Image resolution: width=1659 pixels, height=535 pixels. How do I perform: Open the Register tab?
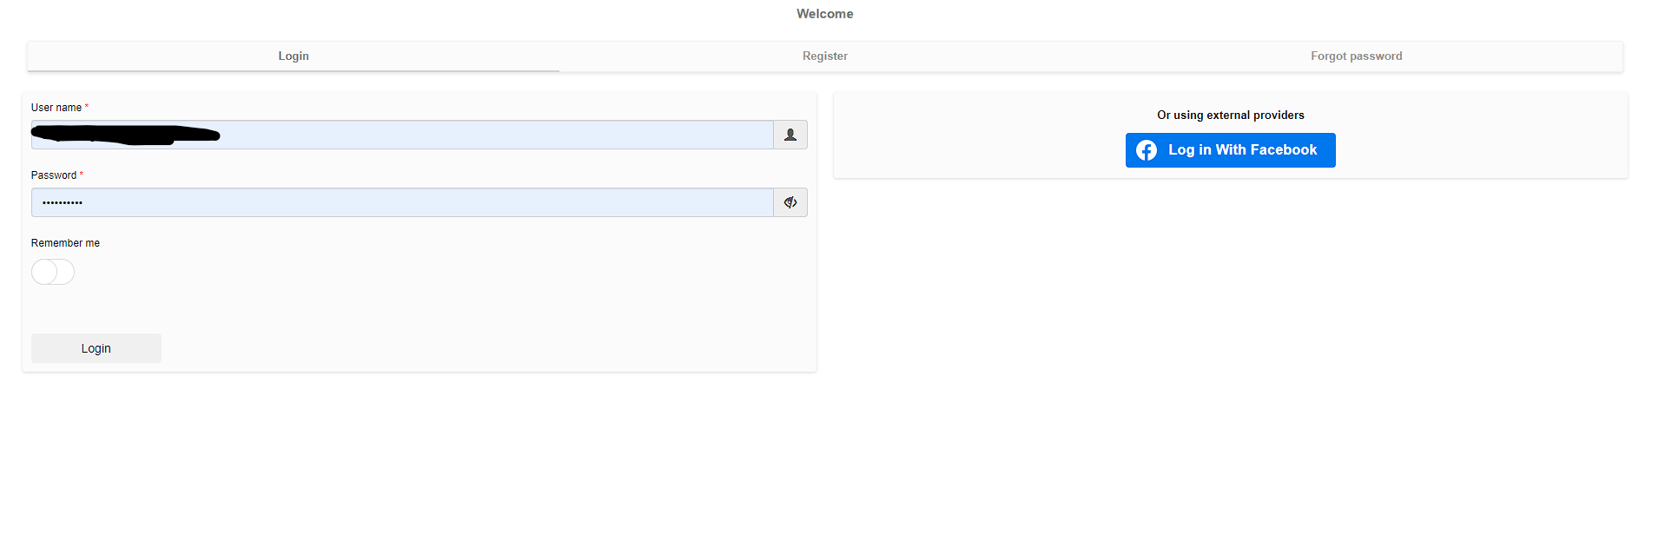click(824, 56)
